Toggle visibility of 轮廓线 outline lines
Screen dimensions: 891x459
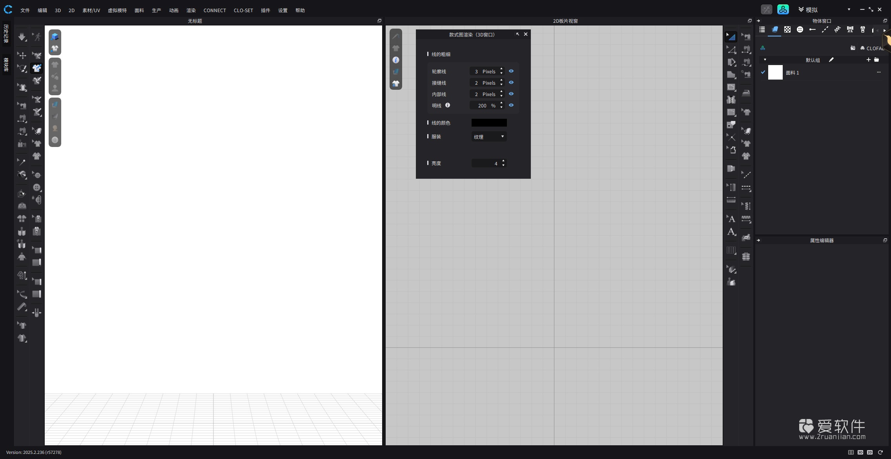coord(511,71)
